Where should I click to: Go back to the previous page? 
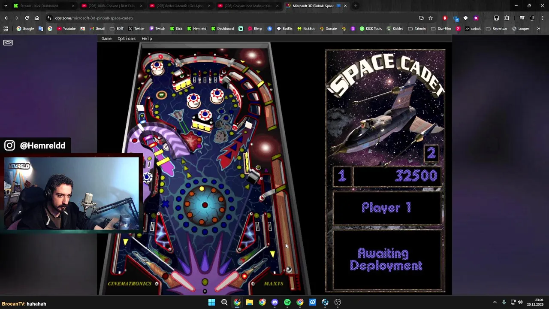pyautogui.click(x=6, y=18)
